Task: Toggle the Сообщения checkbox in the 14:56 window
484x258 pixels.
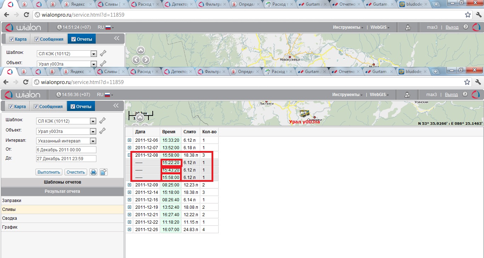Action: pos(36,106)
